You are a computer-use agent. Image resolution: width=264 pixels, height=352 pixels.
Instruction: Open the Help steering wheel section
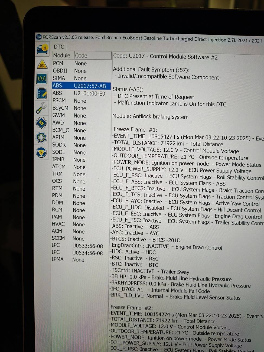[41, 152]
